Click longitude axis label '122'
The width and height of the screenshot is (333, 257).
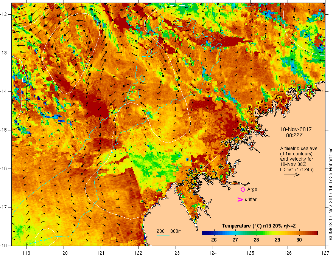tap(138, 253)
